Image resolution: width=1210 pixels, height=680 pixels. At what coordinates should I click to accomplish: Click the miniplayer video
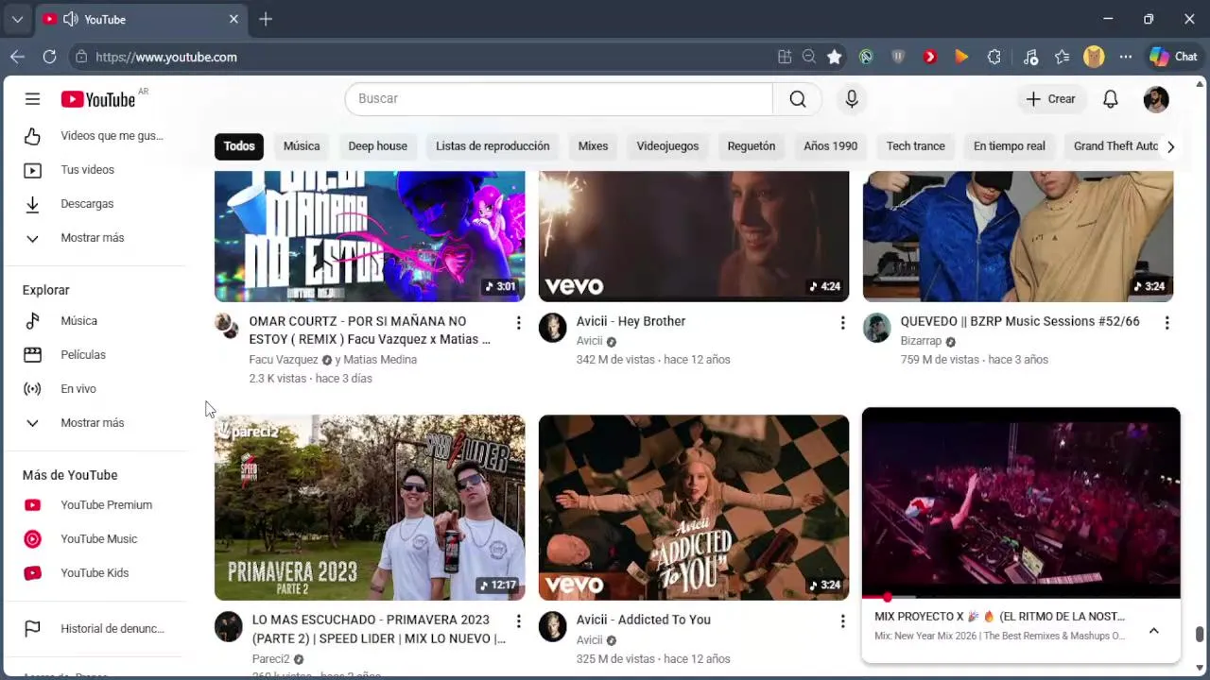click(1021, 502)
